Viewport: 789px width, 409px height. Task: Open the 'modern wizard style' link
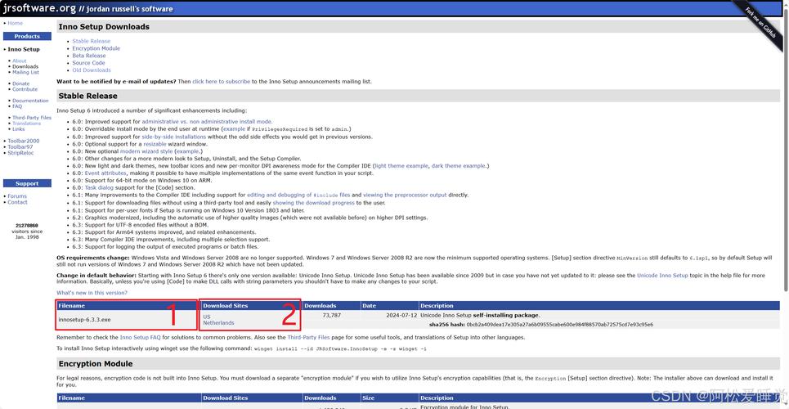pos(146,151)
